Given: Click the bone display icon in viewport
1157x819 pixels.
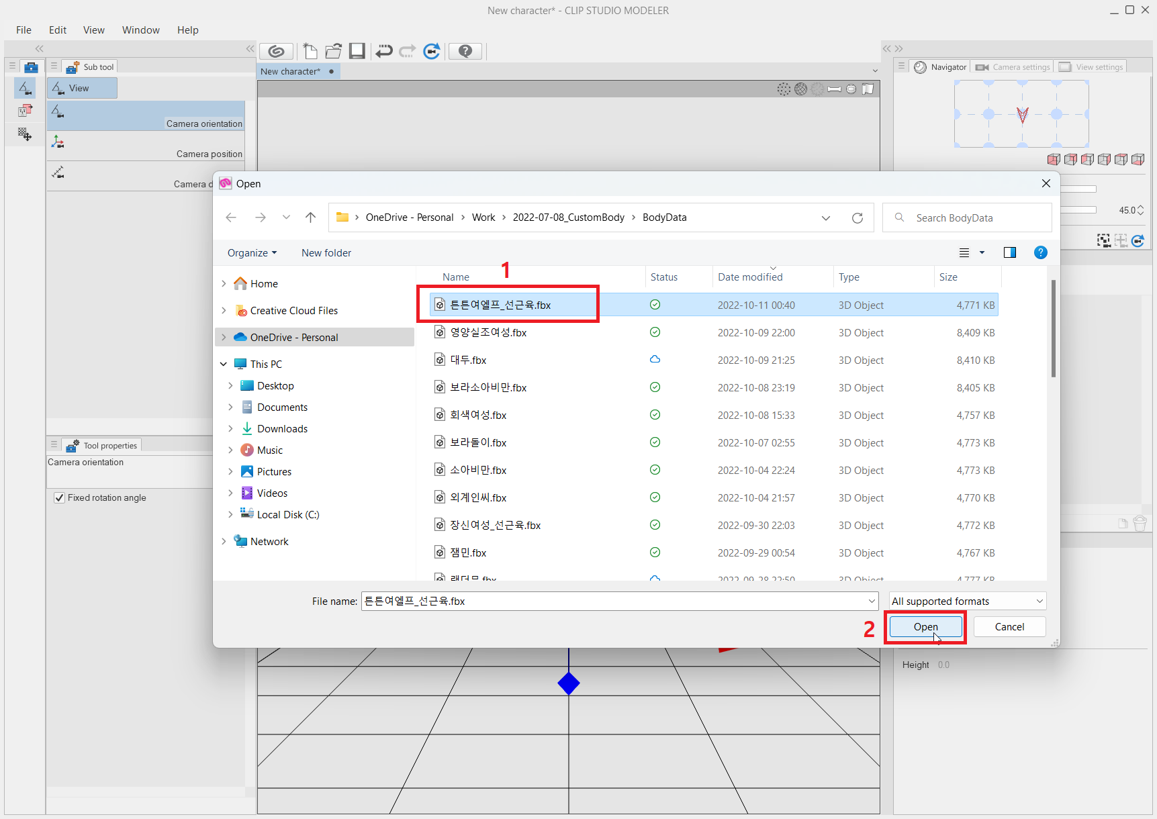Looking at the screenshot, I should click(x=834, y=89).
